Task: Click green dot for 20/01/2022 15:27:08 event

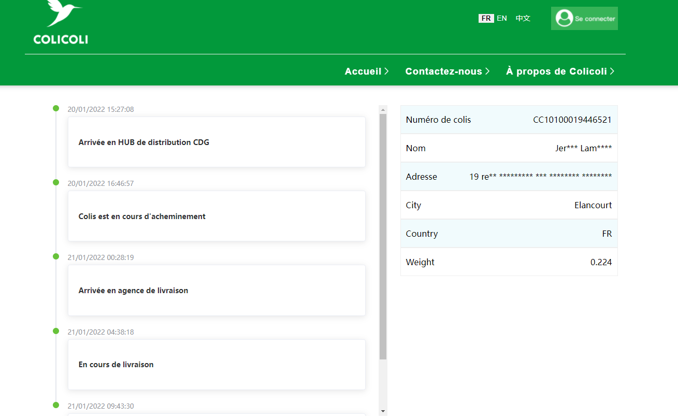Action: (56, 108)
